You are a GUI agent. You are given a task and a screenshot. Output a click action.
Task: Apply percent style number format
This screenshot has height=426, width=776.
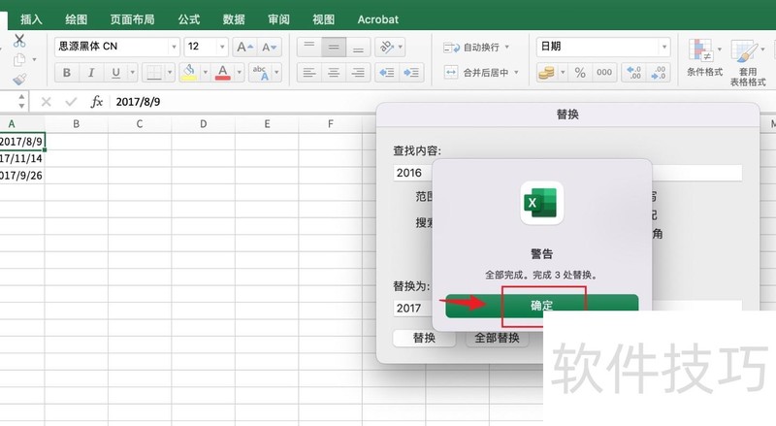(x=580, y=73)
